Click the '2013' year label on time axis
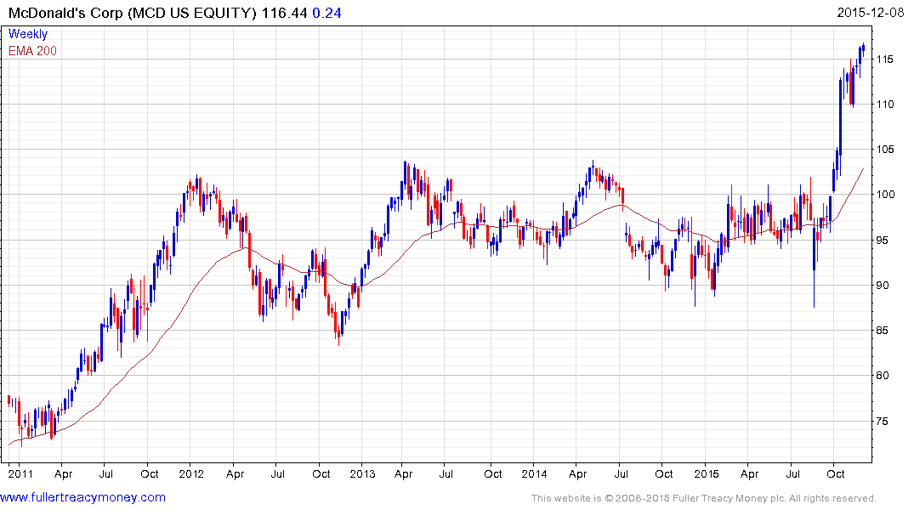 click(362, 473)
